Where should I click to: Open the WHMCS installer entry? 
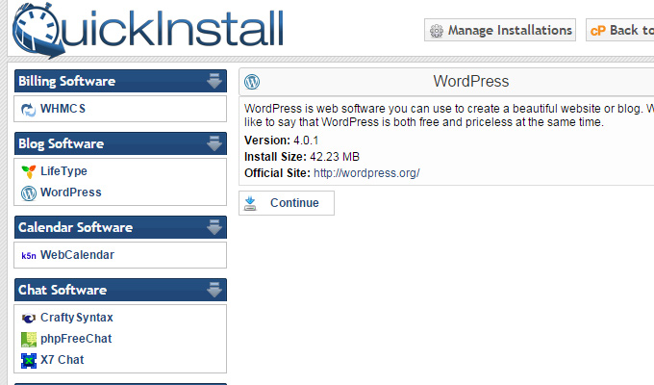(63, 109)
